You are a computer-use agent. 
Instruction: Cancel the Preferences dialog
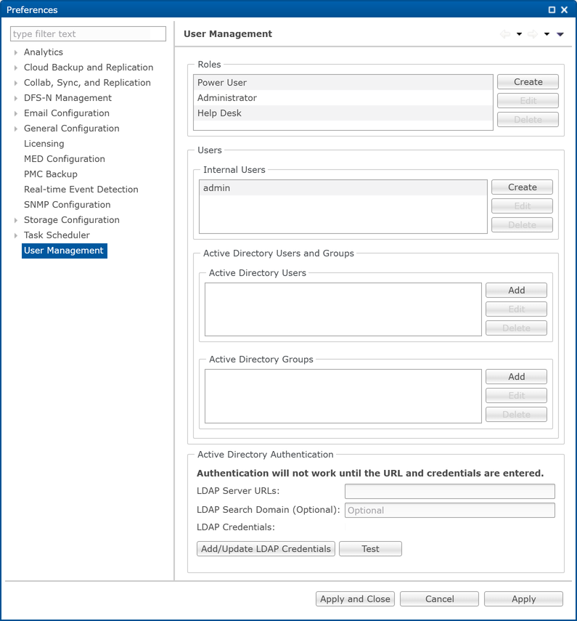pos(439,598)
